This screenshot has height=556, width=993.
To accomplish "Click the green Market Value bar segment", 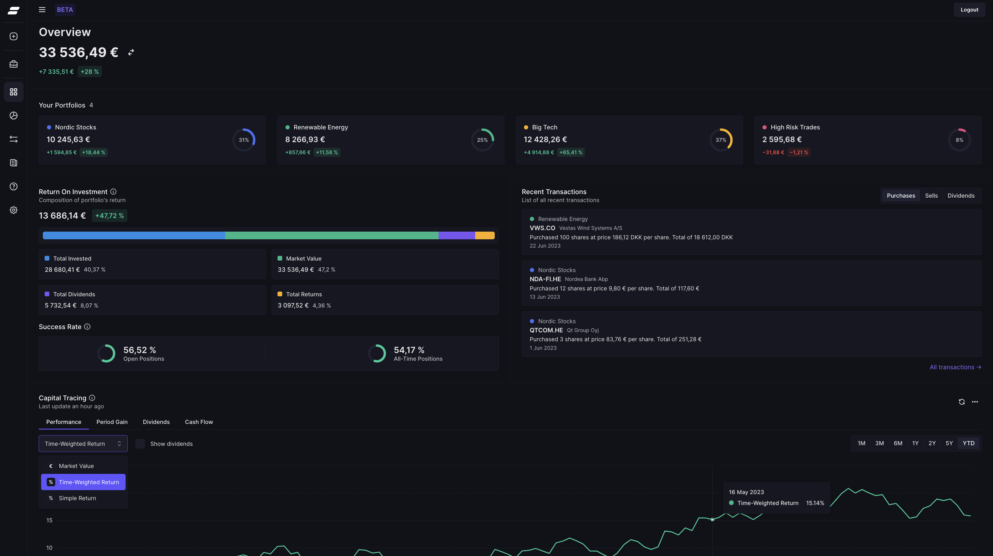I will (332, 235).
